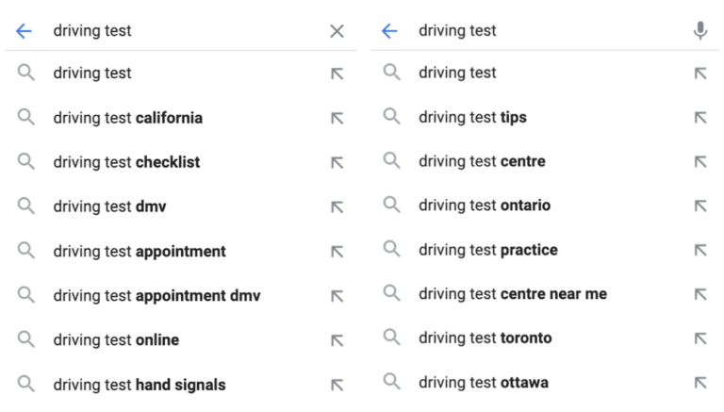Insert 'driving test ottawa' suggestion via arrow icon
Image resolution: width=724 pixels, height=412 pixels.
[699, 383]
